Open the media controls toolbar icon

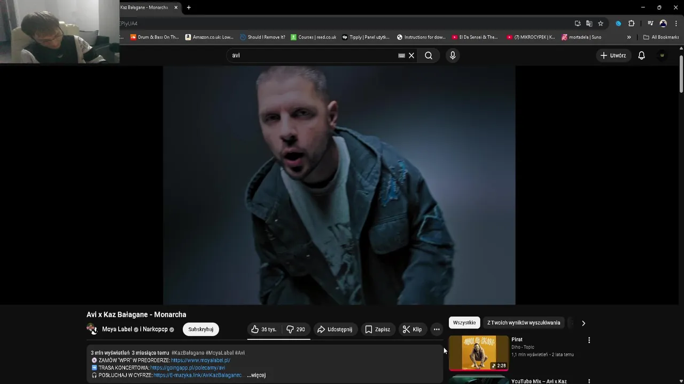pyautogui.click(x=650, y=23)
